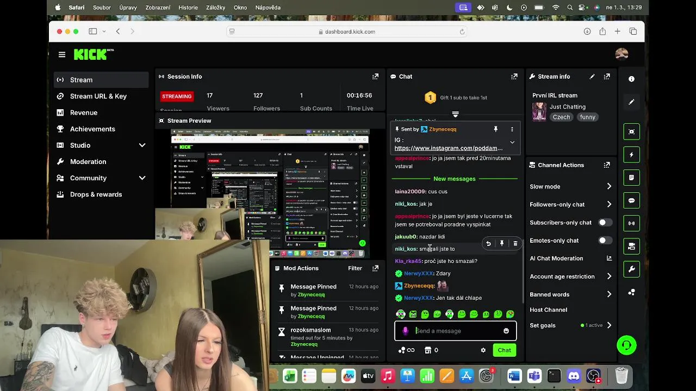Click the Stream Preview video thumbnail
The image size is (696, 391).
[x=270, y=193]
